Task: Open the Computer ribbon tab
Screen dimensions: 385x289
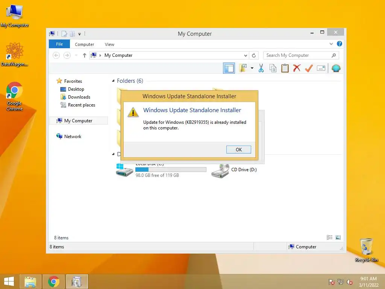Action: [84, 44]
